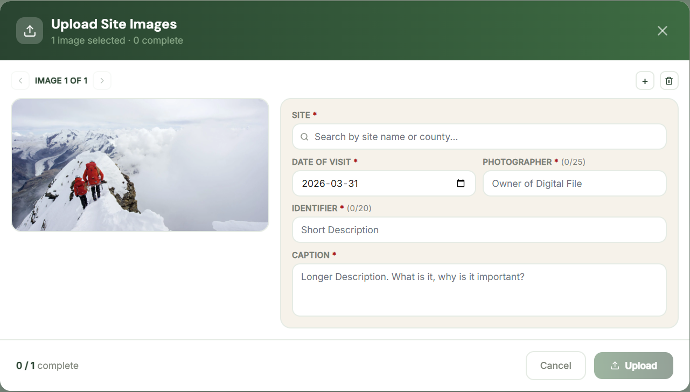Click the right chevron to go to next image
690x392 pixels.
pos(102,80)
